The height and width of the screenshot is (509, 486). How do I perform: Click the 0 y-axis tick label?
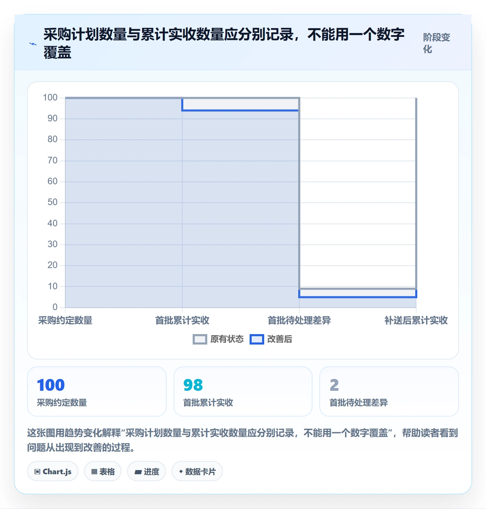tap(55, 307)
